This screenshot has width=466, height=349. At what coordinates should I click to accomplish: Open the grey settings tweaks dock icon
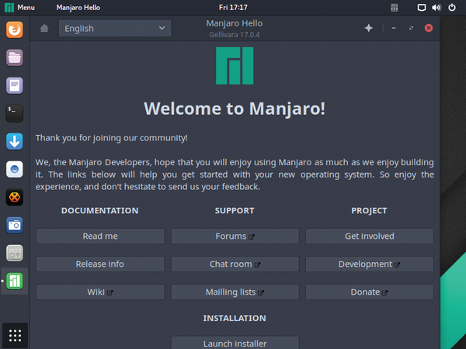pyautogui.click(x=14, y=253)
